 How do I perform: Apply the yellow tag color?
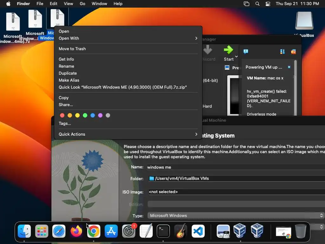click(x=77, y=115)
